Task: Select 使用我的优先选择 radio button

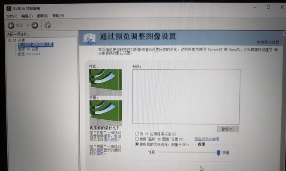Action: pos(137,144)
